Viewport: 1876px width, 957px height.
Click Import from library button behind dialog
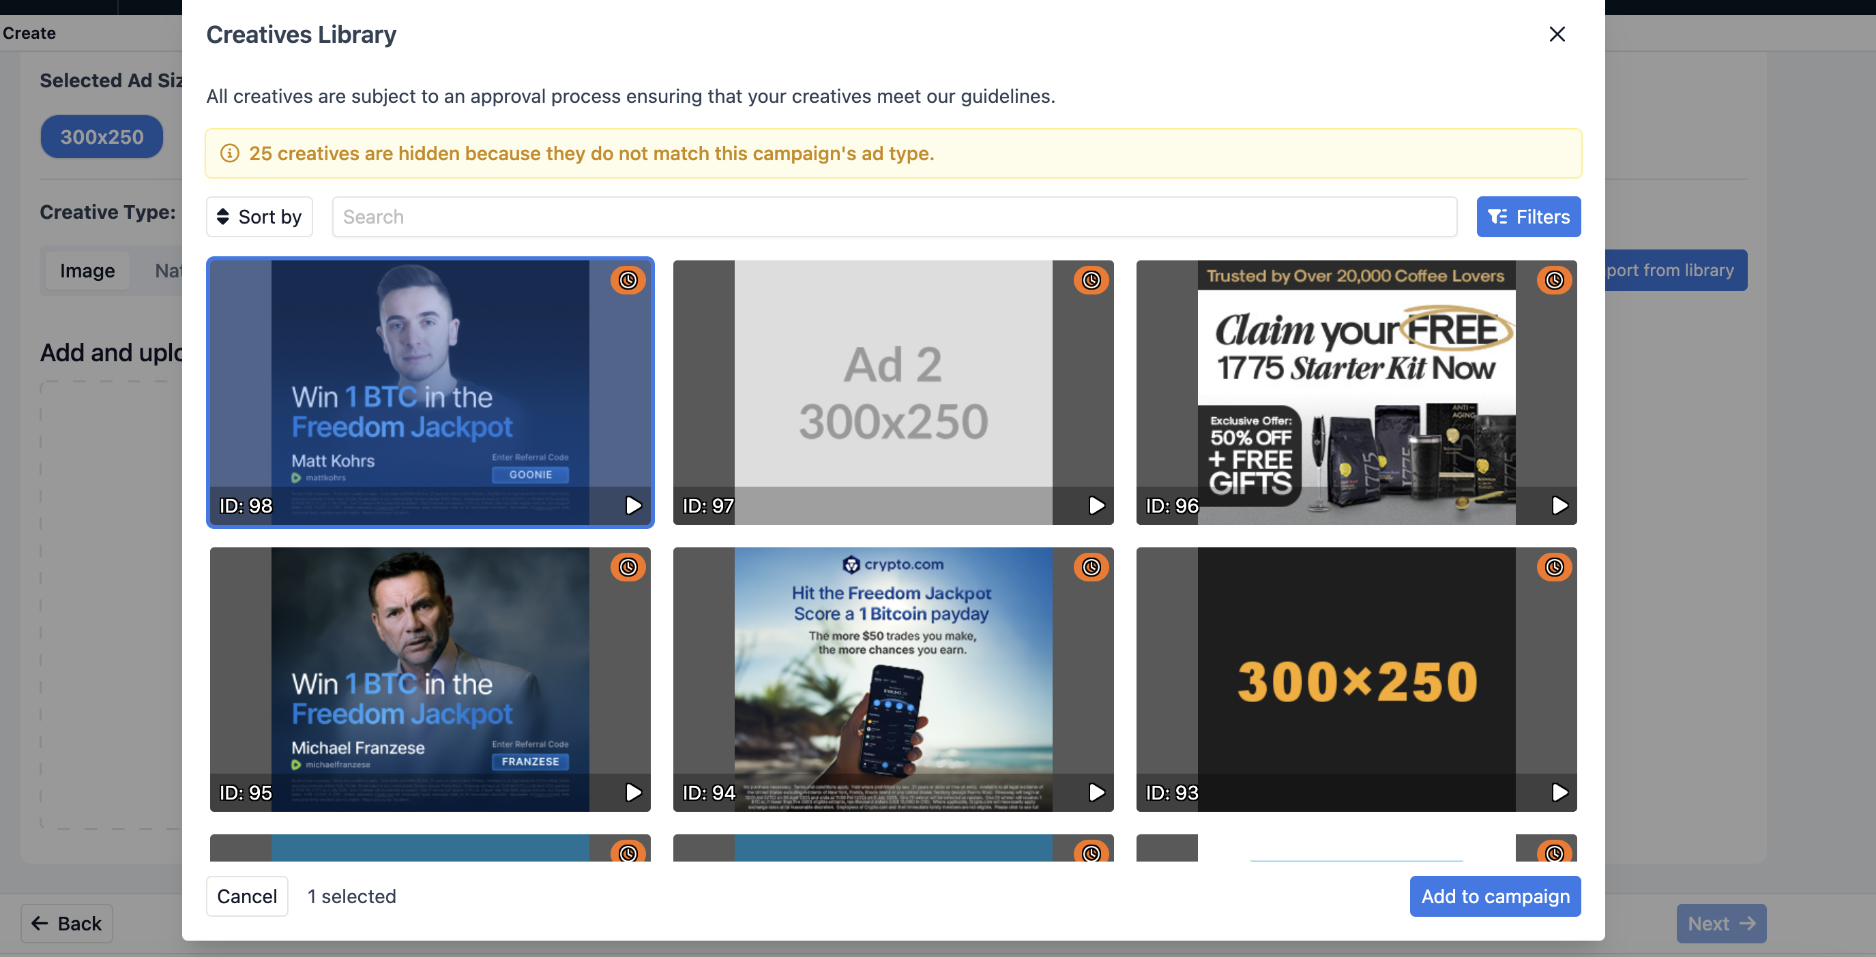point(1675,270)
